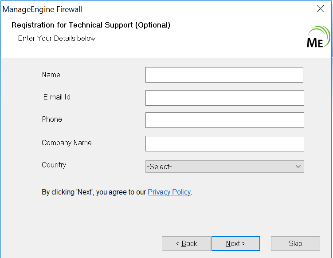
Task: Open the Country -Select- combo box
Action: point(220,167)
